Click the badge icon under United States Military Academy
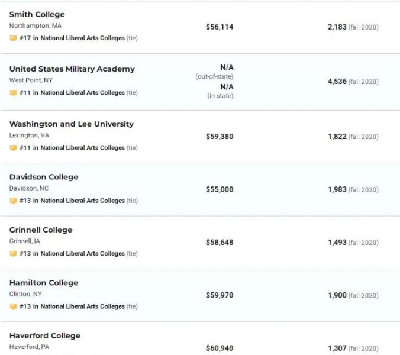 pos(13,93)
